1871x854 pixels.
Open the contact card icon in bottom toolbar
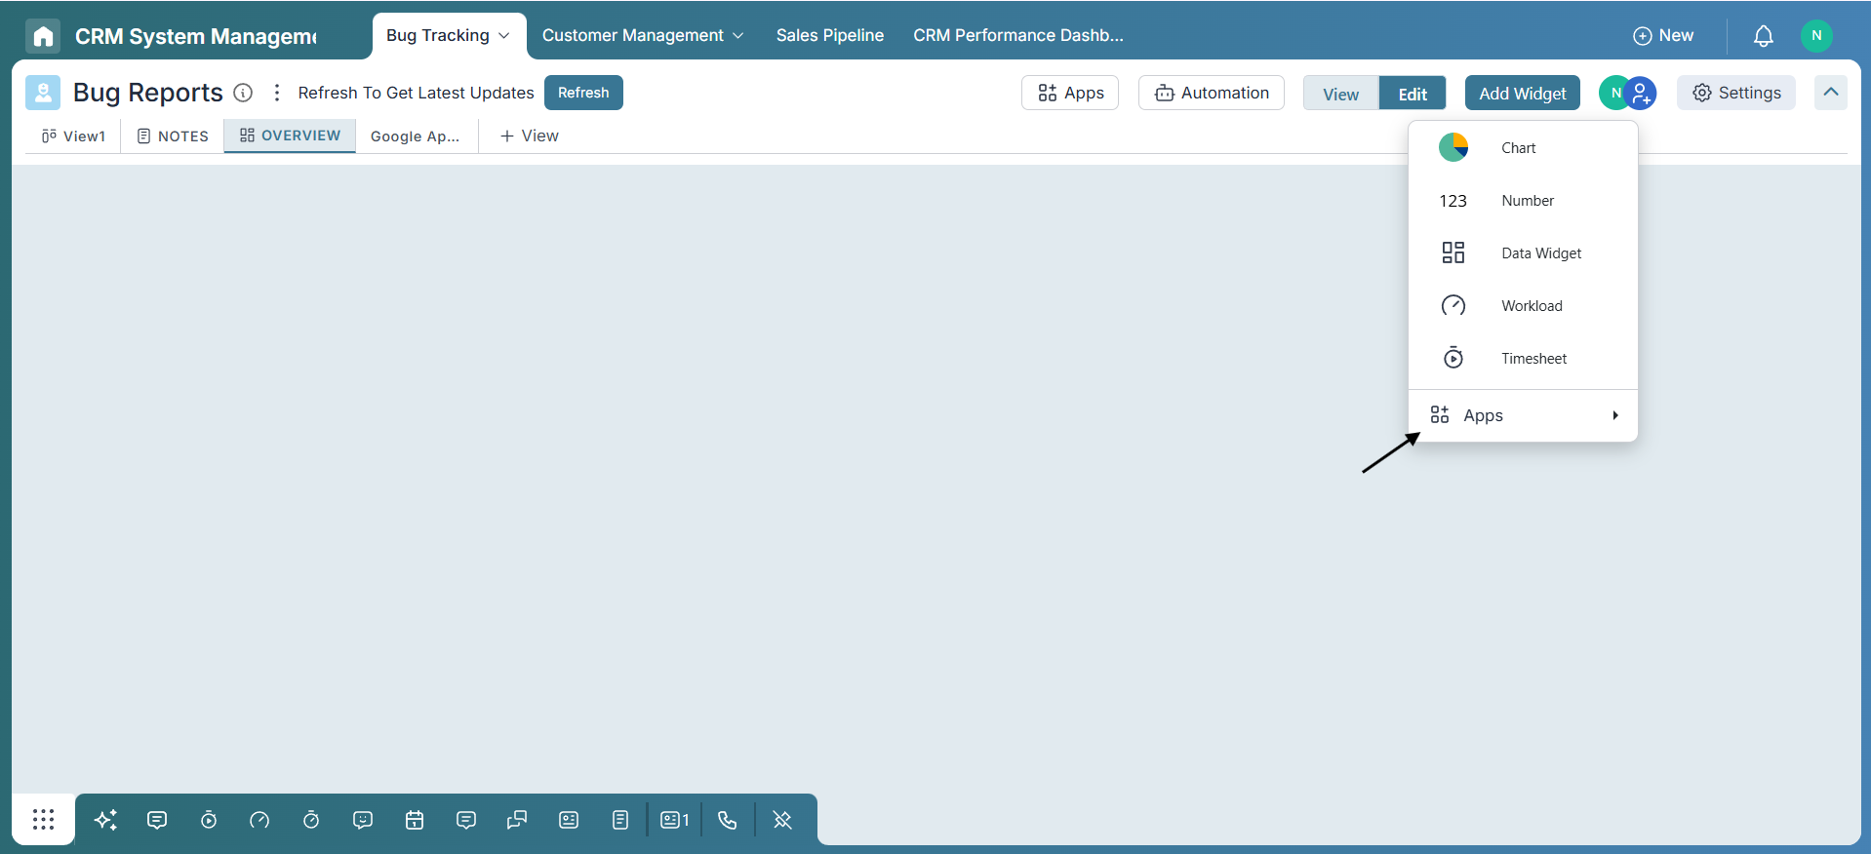click(569, 820)
